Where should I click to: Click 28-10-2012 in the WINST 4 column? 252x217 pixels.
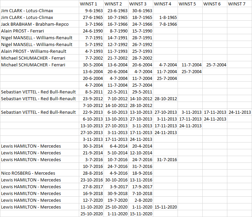pos(165,99)
